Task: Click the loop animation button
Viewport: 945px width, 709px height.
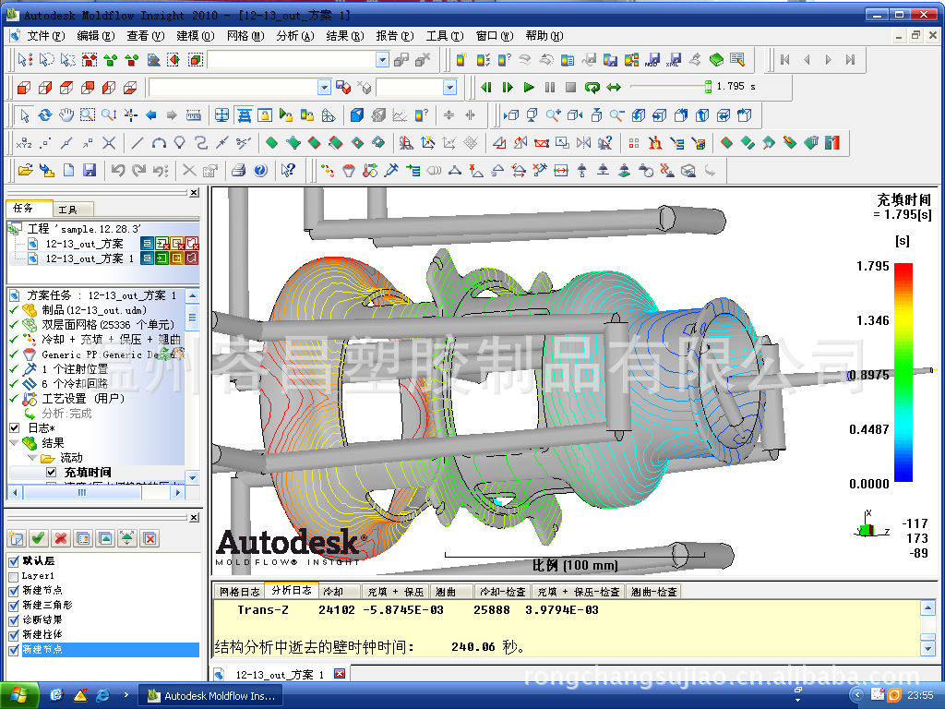Action: click(592, 88)
